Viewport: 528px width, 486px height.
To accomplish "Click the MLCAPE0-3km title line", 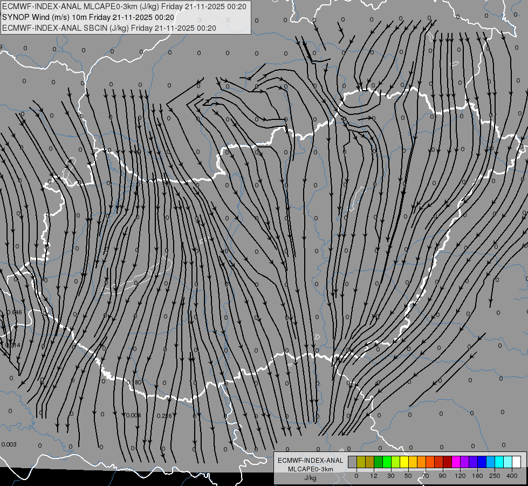I will [124, 6].
